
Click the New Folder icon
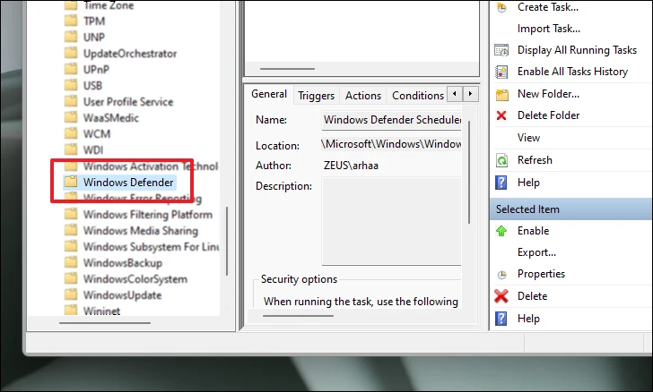501,95
